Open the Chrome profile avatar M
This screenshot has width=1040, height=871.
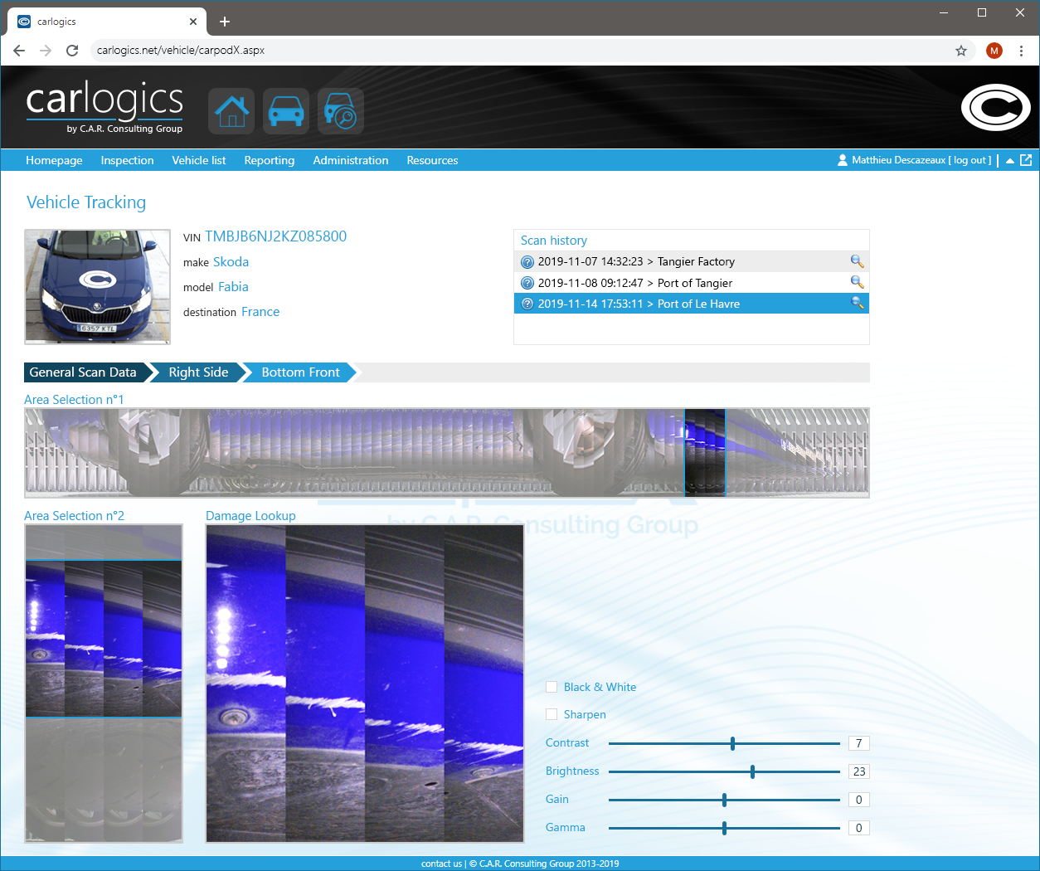coord(994,51)
